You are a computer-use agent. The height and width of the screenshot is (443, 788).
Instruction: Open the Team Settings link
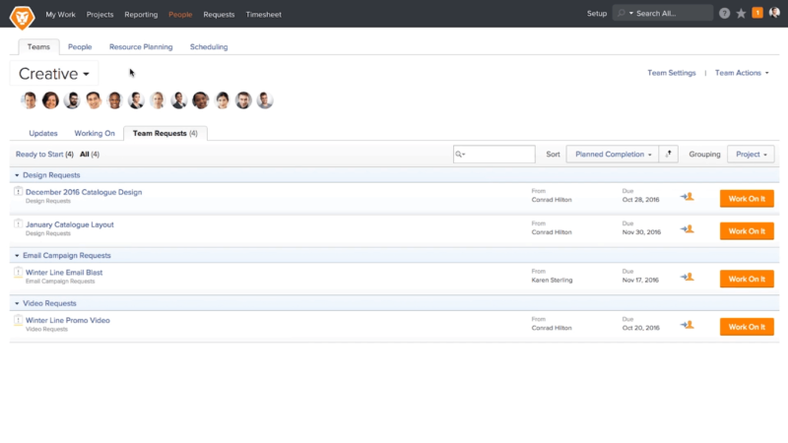click(671, 73)
